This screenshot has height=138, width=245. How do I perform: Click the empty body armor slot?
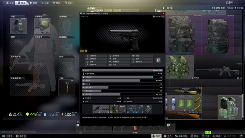(x=42, y=46)
